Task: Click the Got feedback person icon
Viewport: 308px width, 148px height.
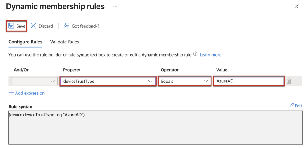Action: pos(66,26)
